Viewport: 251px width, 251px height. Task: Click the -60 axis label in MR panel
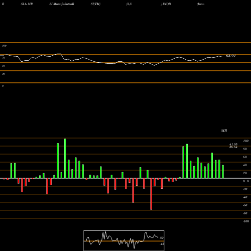tap(245, 205)
